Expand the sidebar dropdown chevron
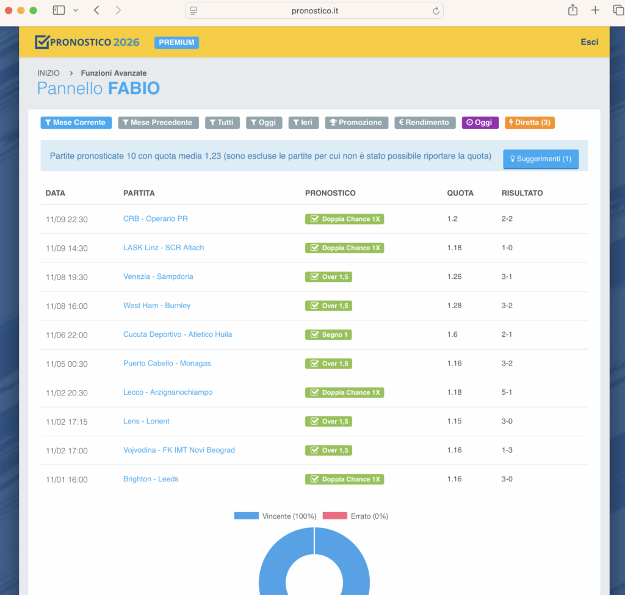Screen dimensions: 625x595 pyautogui.click(x=75, y=10)
